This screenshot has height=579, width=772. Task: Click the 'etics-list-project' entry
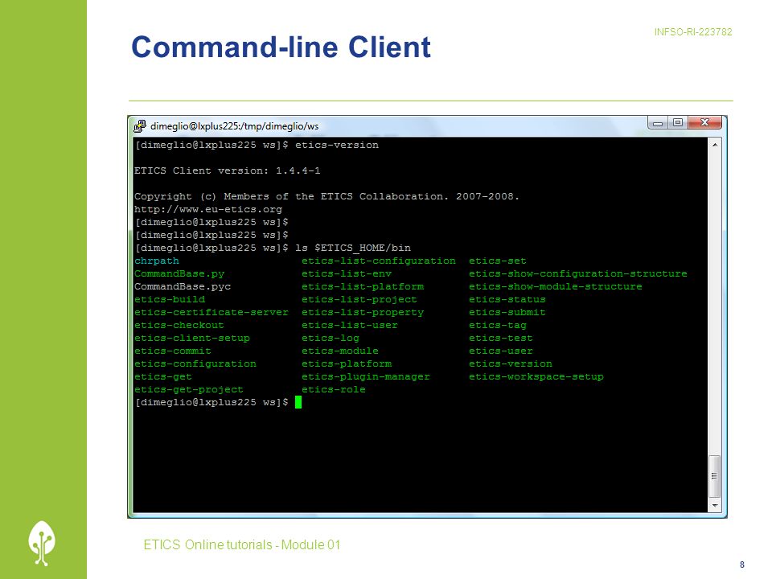click(x=359, y=299)
